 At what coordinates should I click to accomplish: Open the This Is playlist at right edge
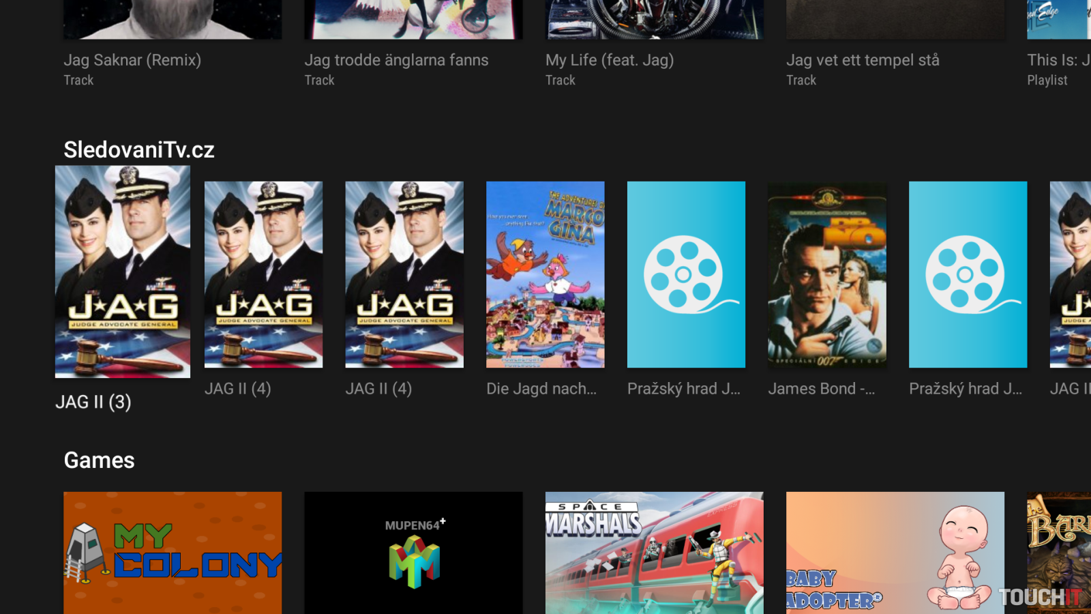tap(1059, 20)
